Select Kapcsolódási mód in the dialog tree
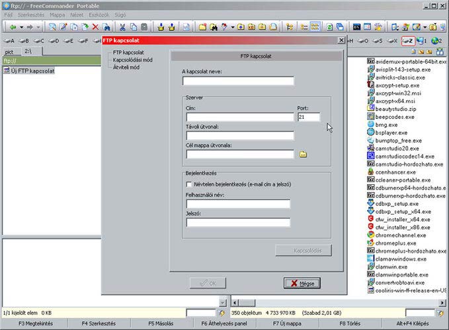The width and height of the screenshot is (449, 330). (x=132, y=59)
